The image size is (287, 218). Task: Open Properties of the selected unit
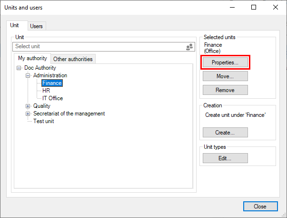[225, 62]
